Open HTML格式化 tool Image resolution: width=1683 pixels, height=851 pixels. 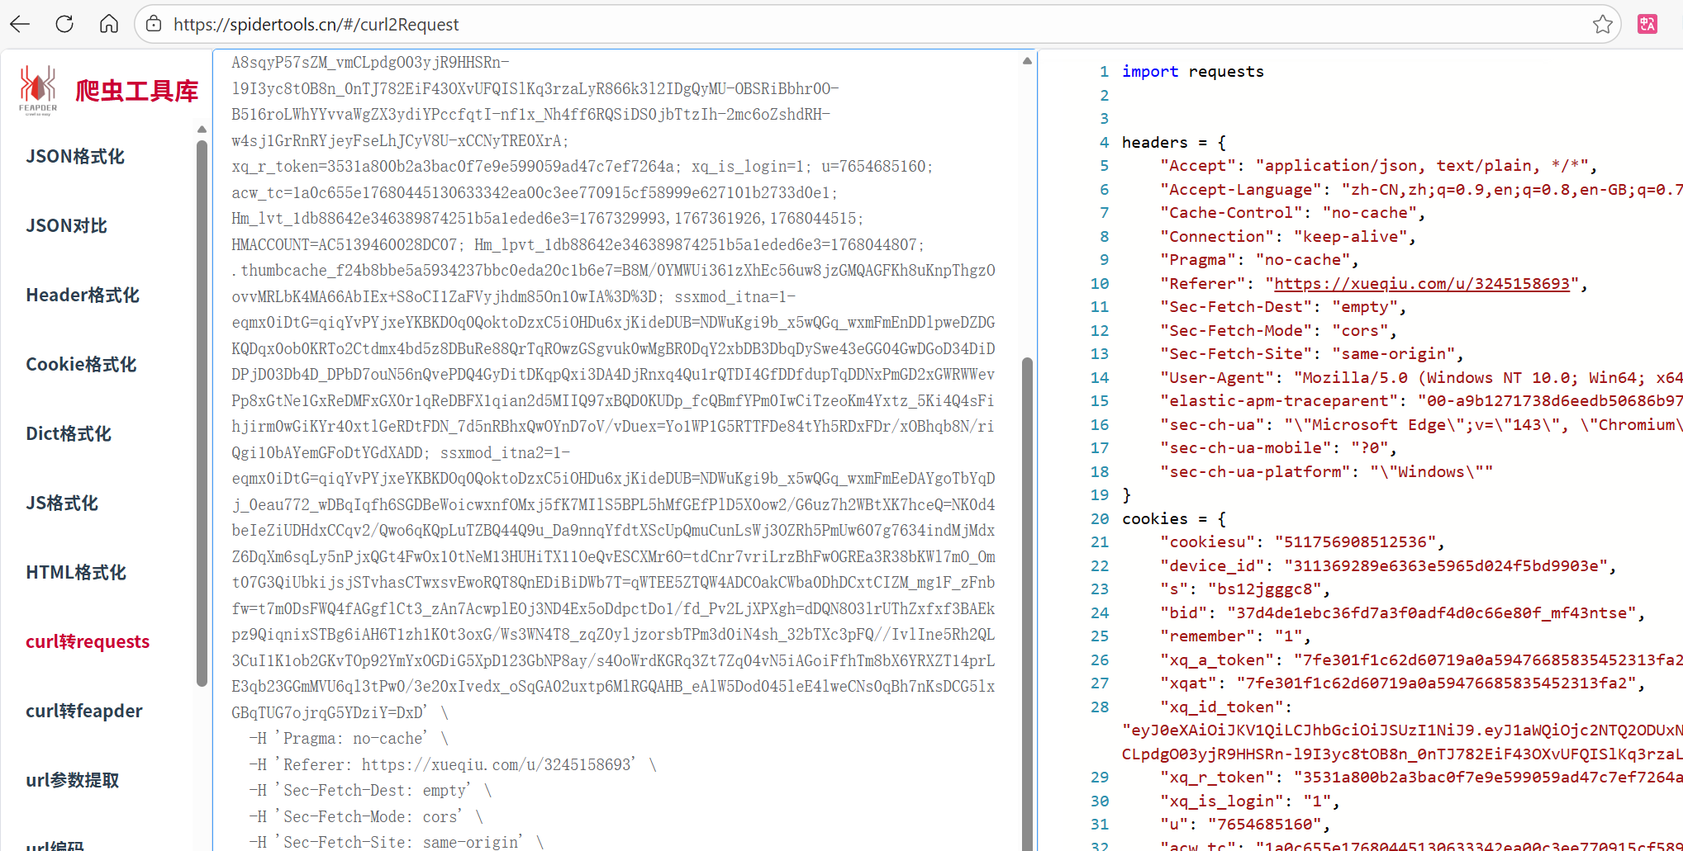[x=76, y=572]
